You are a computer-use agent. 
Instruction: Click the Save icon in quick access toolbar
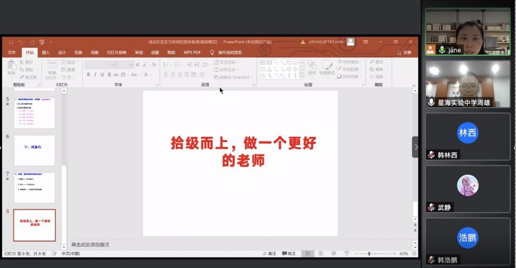point(9,42)
